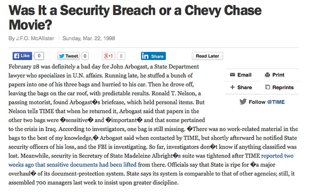Click the Reprints text label

pyautogui.click(x=283, y=88)
